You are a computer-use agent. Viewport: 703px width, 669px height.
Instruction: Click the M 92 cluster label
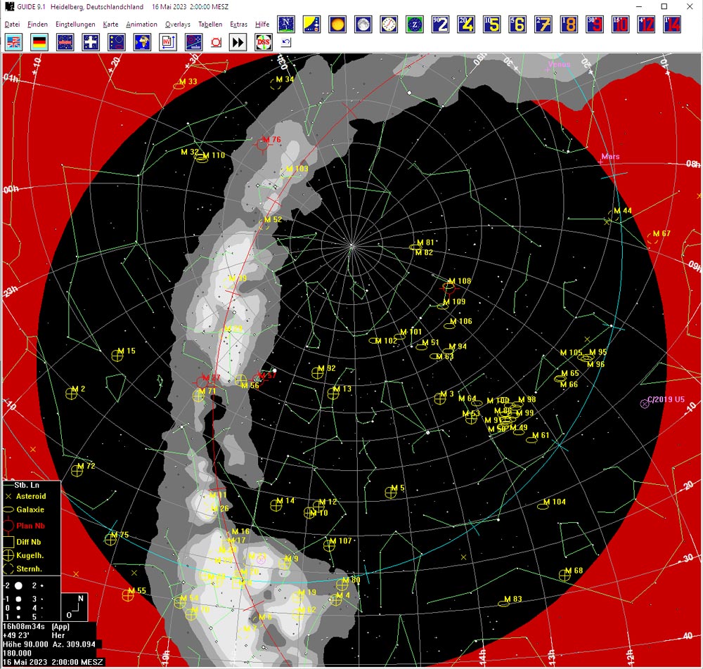point(327,368)
